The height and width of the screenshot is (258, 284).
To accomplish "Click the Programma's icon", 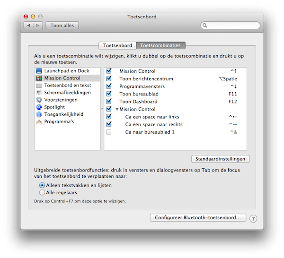I will click(39, 122).
